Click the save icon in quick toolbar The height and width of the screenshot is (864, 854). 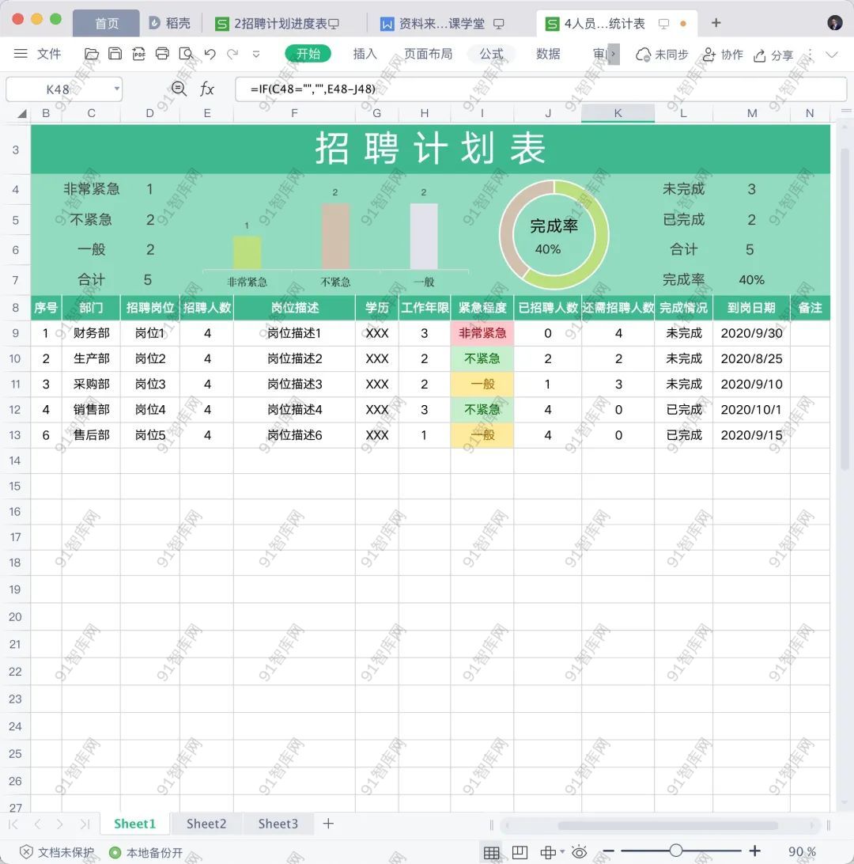click(x=115, y=54)
